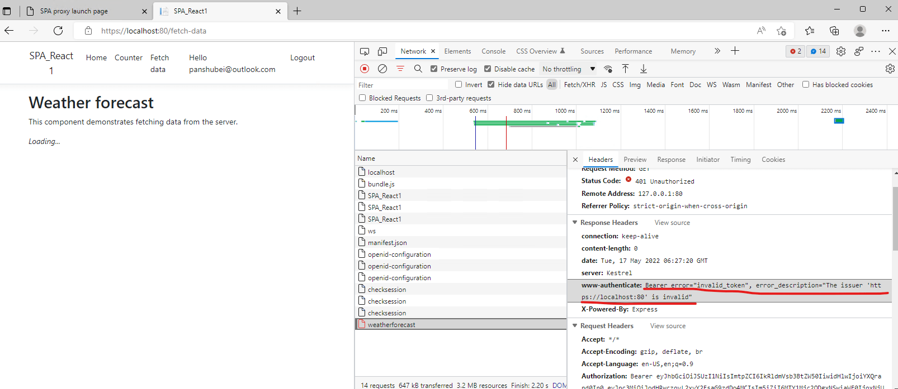This screenshot has width=898, height=389.
Task: Open the DevTools feedback icon
Action: pos(859,51)
